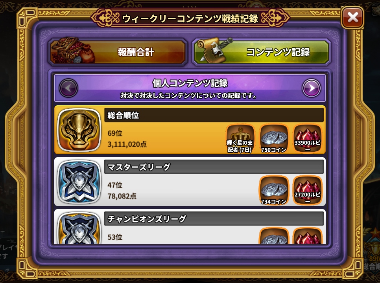Select the コンテンツ記録 tab
The image size is (380, 283).
(261, 52)
